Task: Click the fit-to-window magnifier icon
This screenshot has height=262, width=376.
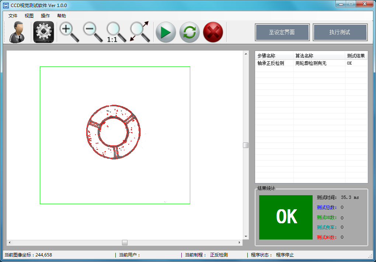Action: 140,32
